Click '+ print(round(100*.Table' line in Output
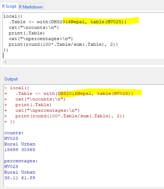This screenshot has width=164, height=189. click(64, 116)
